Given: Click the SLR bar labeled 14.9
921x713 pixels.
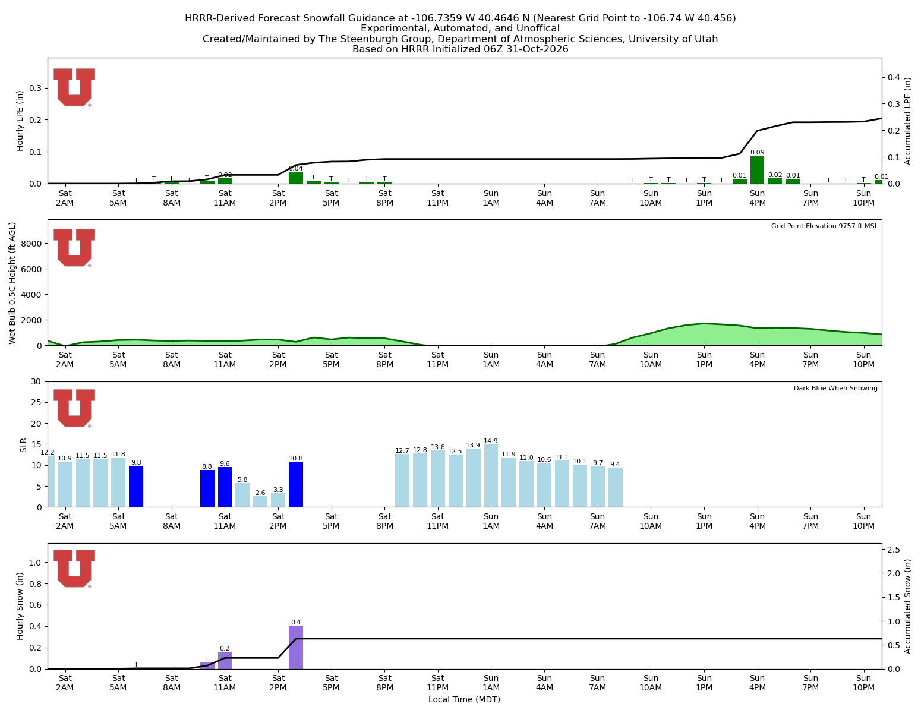Looking at the screenshot, I should click(x=491, y=476).
